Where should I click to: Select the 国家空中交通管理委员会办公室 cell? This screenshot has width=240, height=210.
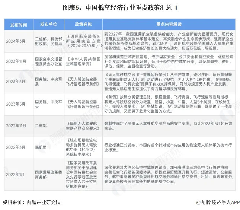tap(48, 61)
